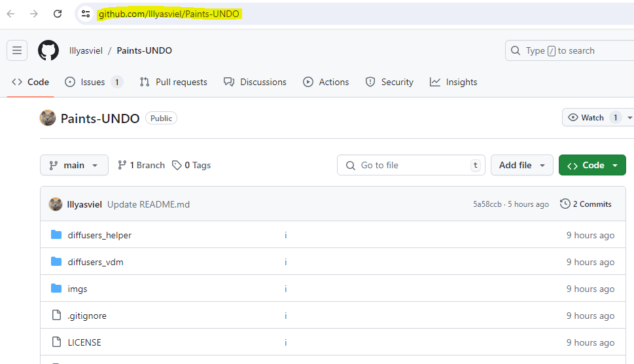View the 1 Branch link
The image size is (634, 364).
point(141,165)
